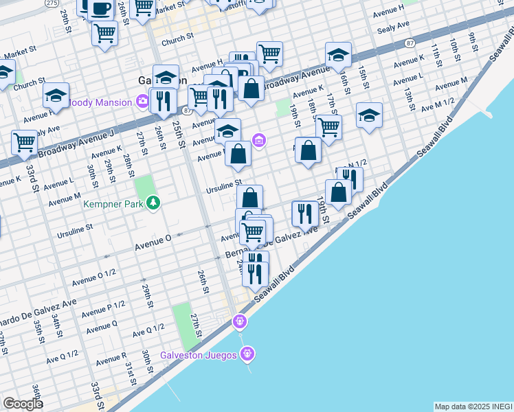Select graduation cap marker above Galveston city label
Viewport: 514px width, 412px height.
166,78
